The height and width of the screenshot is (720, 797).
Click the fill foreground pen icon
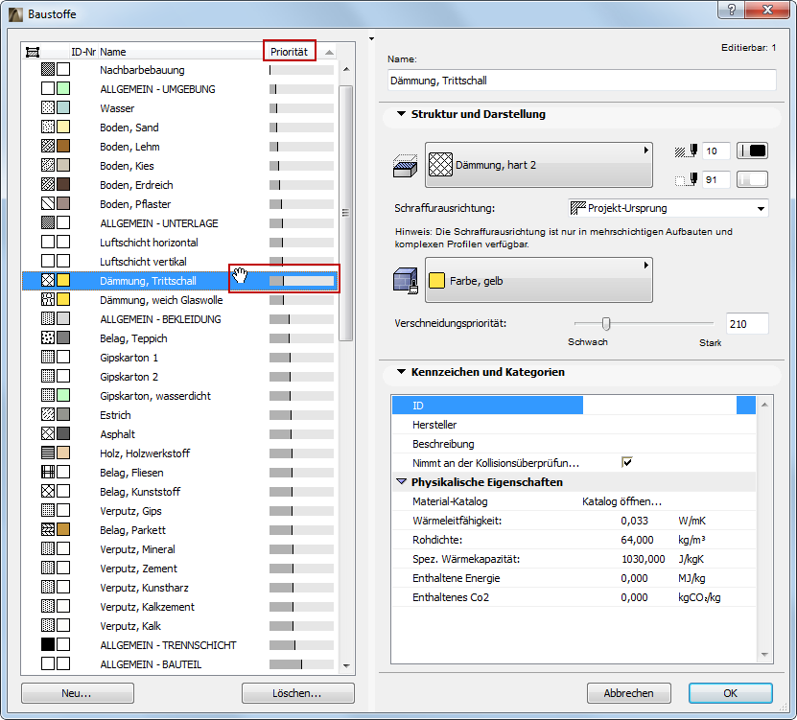(x=686, y=151)
